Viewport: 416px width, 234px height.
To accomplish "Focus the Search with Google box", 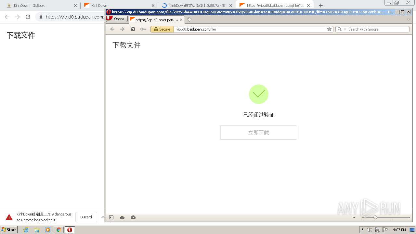I will point(378,29).
